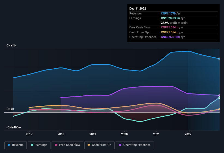Viewport: 224px width, 153px height.
Task: Click the 2019 x-axis label
Action: point(93,134)
